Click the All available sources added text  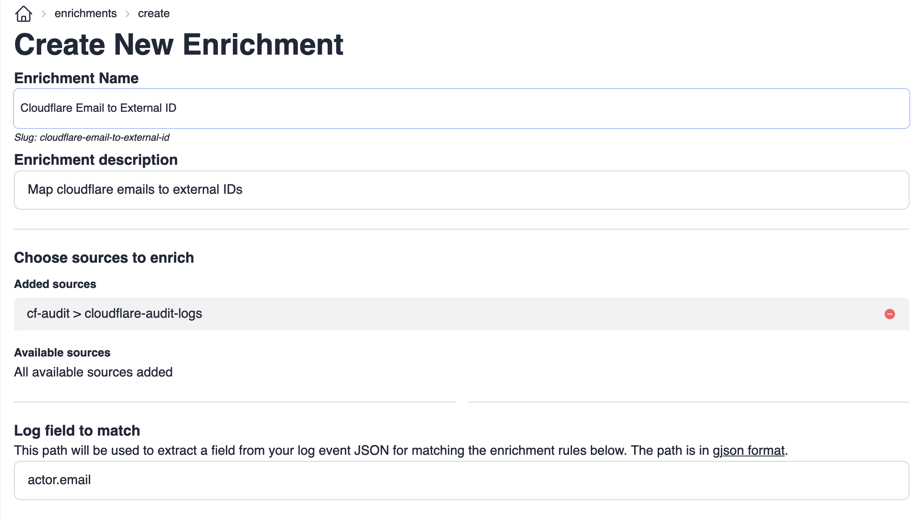pyautogui.click(x=93, y=372)
